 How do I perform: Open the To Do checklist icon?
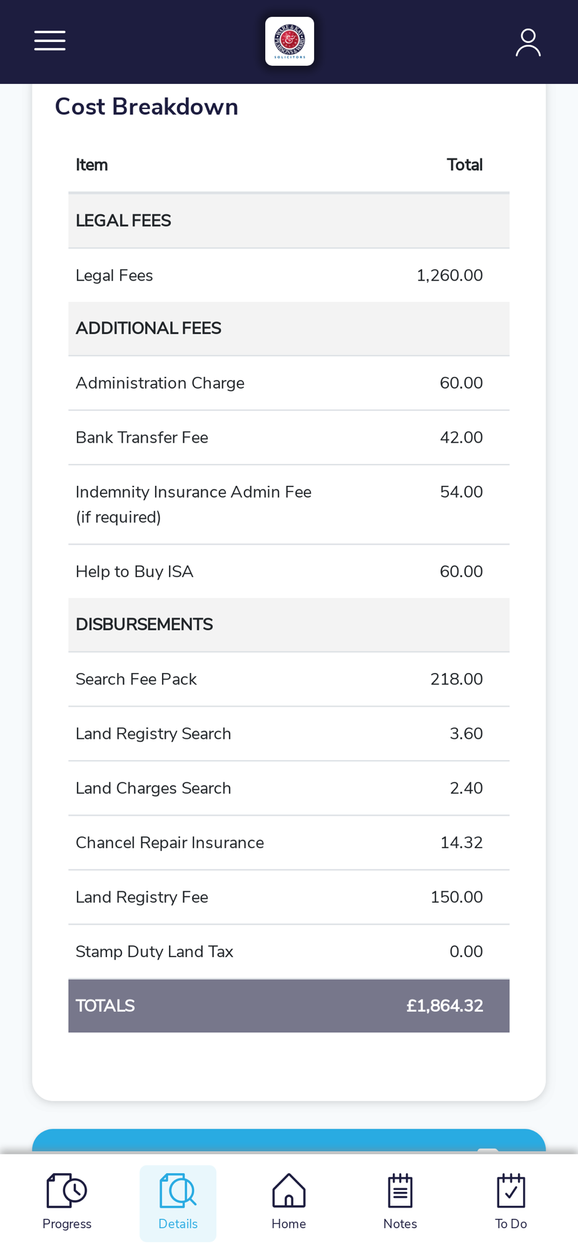(511, 1191)
